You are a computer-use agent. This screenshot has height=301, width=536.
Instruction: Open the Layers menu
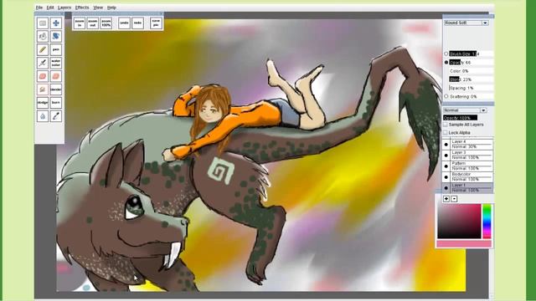(64, 8)
